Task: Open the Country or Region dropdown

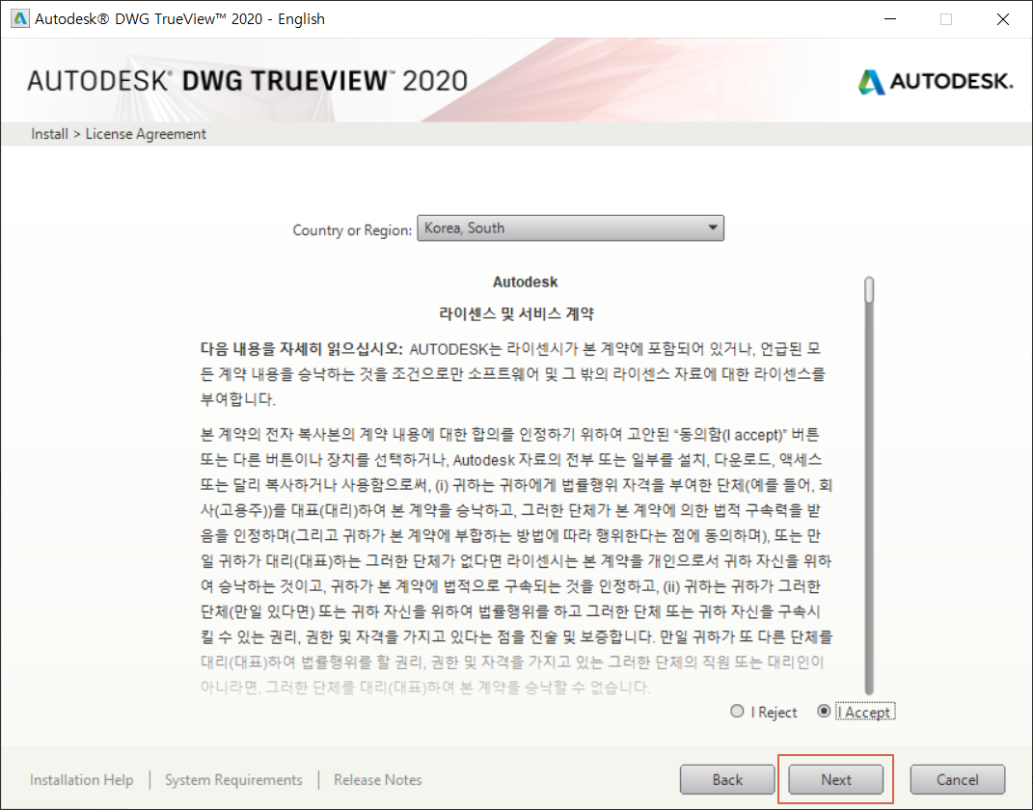Action: [x=571, y=228]
